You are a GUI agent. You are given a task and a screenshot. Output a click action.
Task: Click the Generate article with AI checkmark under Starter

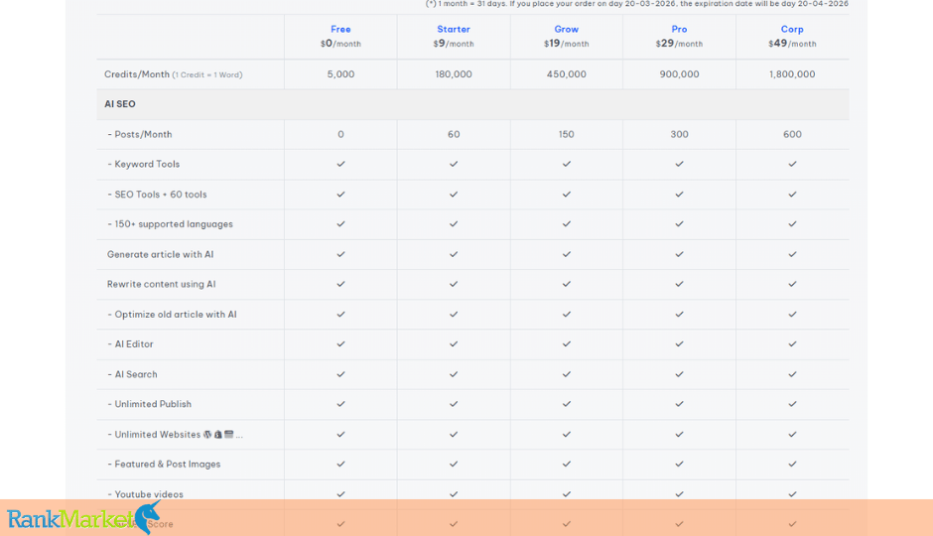(x=454, y=254)
